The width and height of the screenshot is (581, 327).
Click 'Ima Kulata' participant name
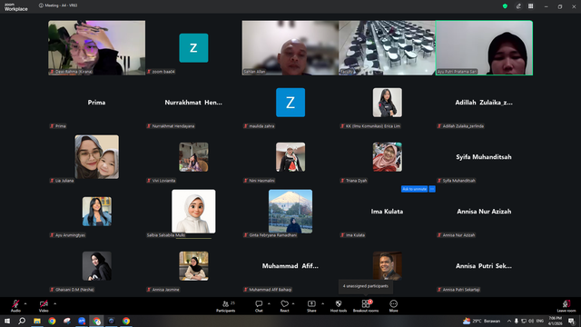pos(388,212)
